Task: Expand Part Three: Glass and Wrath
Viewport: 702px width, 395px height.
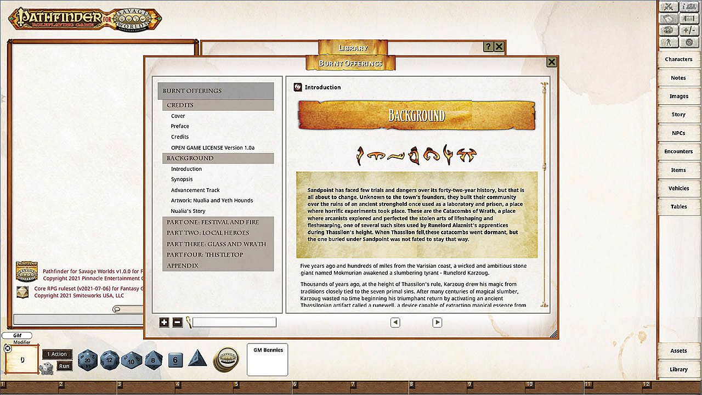Action: tap(218, 244)
